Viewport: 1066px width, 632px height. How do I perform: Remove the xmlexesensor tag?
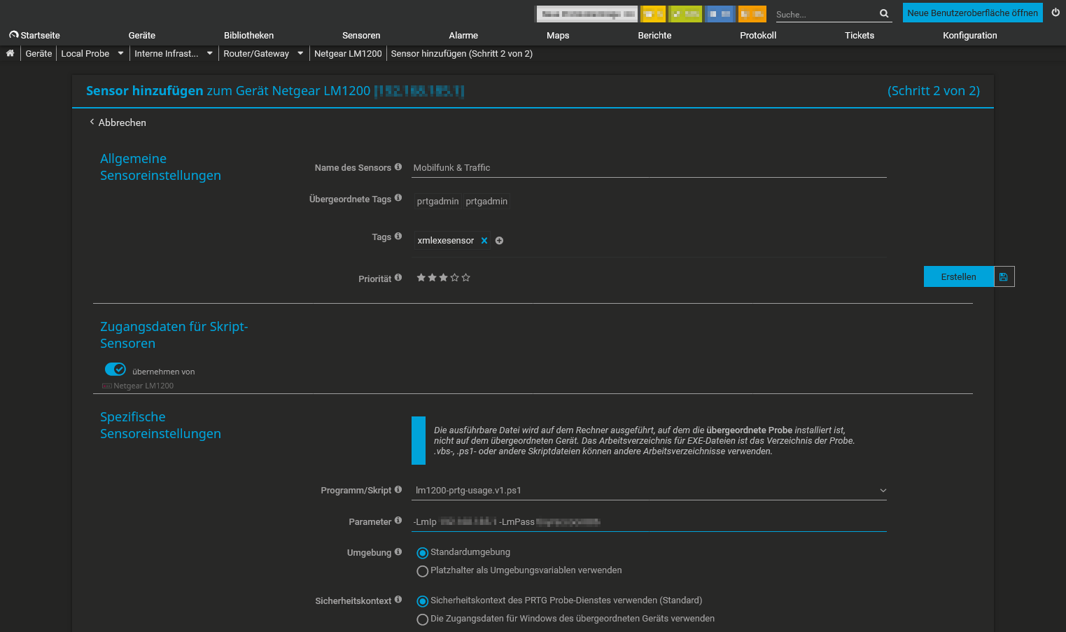(484, 241)
